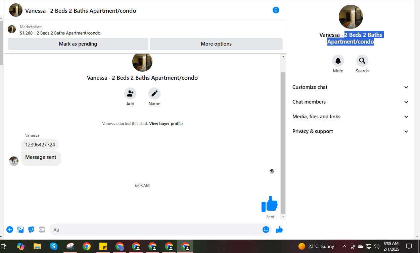Click the Vanessa started this chat text

pyautogui.click(x=125, y=124)
